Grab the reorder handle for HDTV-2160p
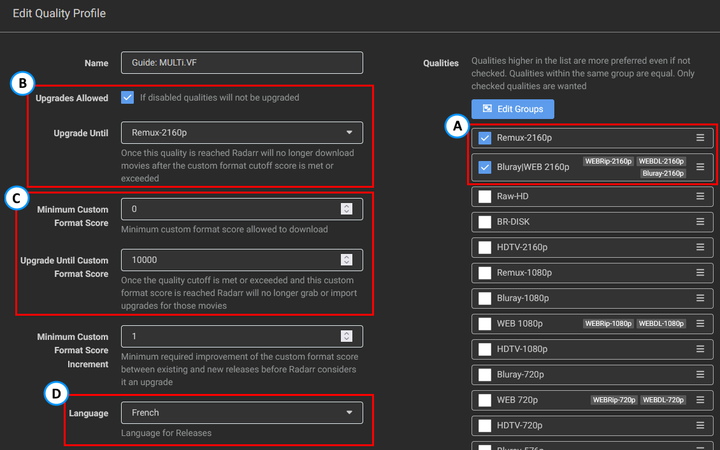720x450 pixels. [700, 247]
